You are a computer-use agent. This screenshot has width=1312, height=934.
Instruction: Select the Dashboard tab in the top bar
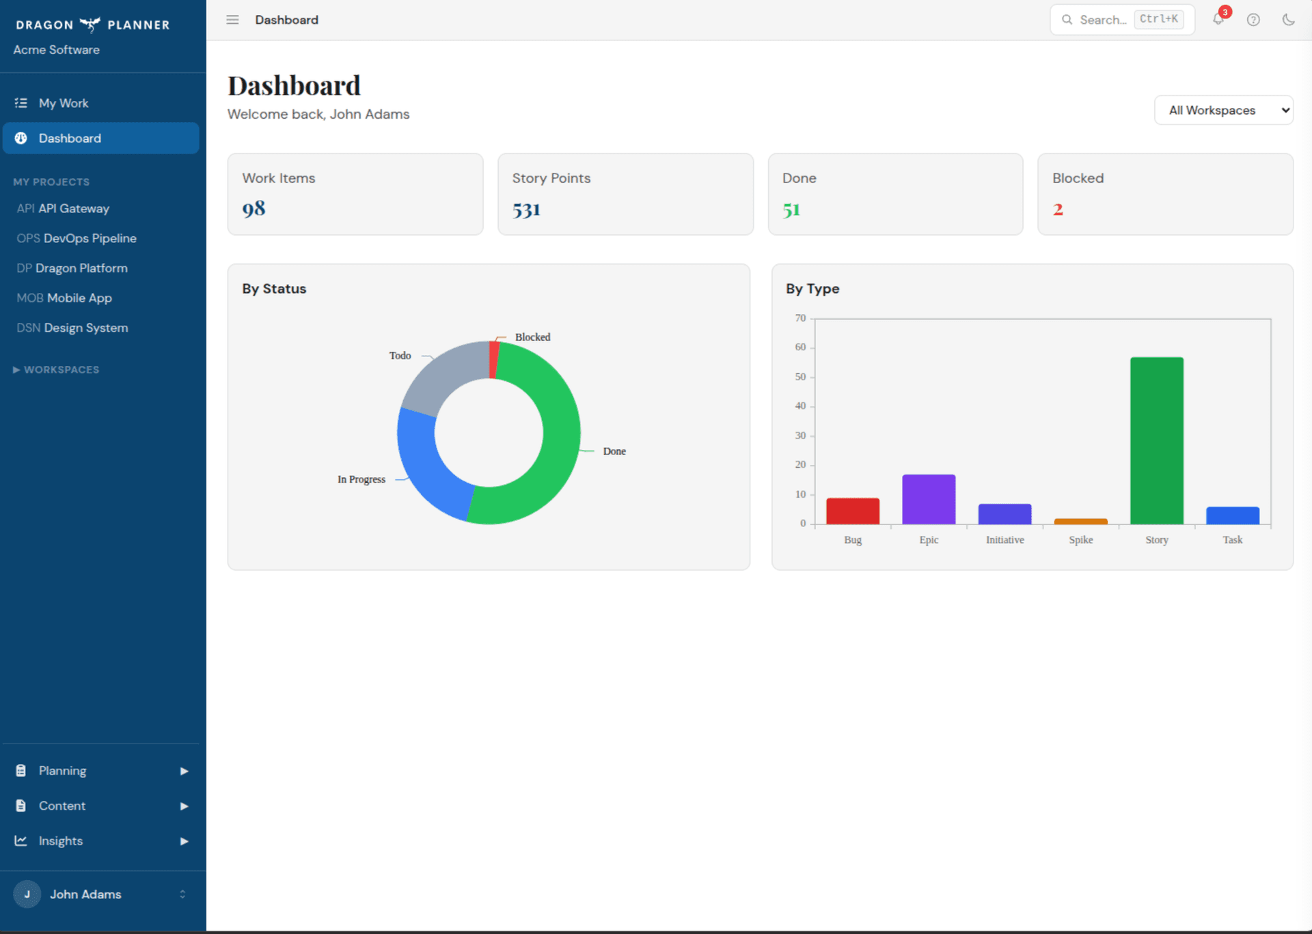(286, 20)
